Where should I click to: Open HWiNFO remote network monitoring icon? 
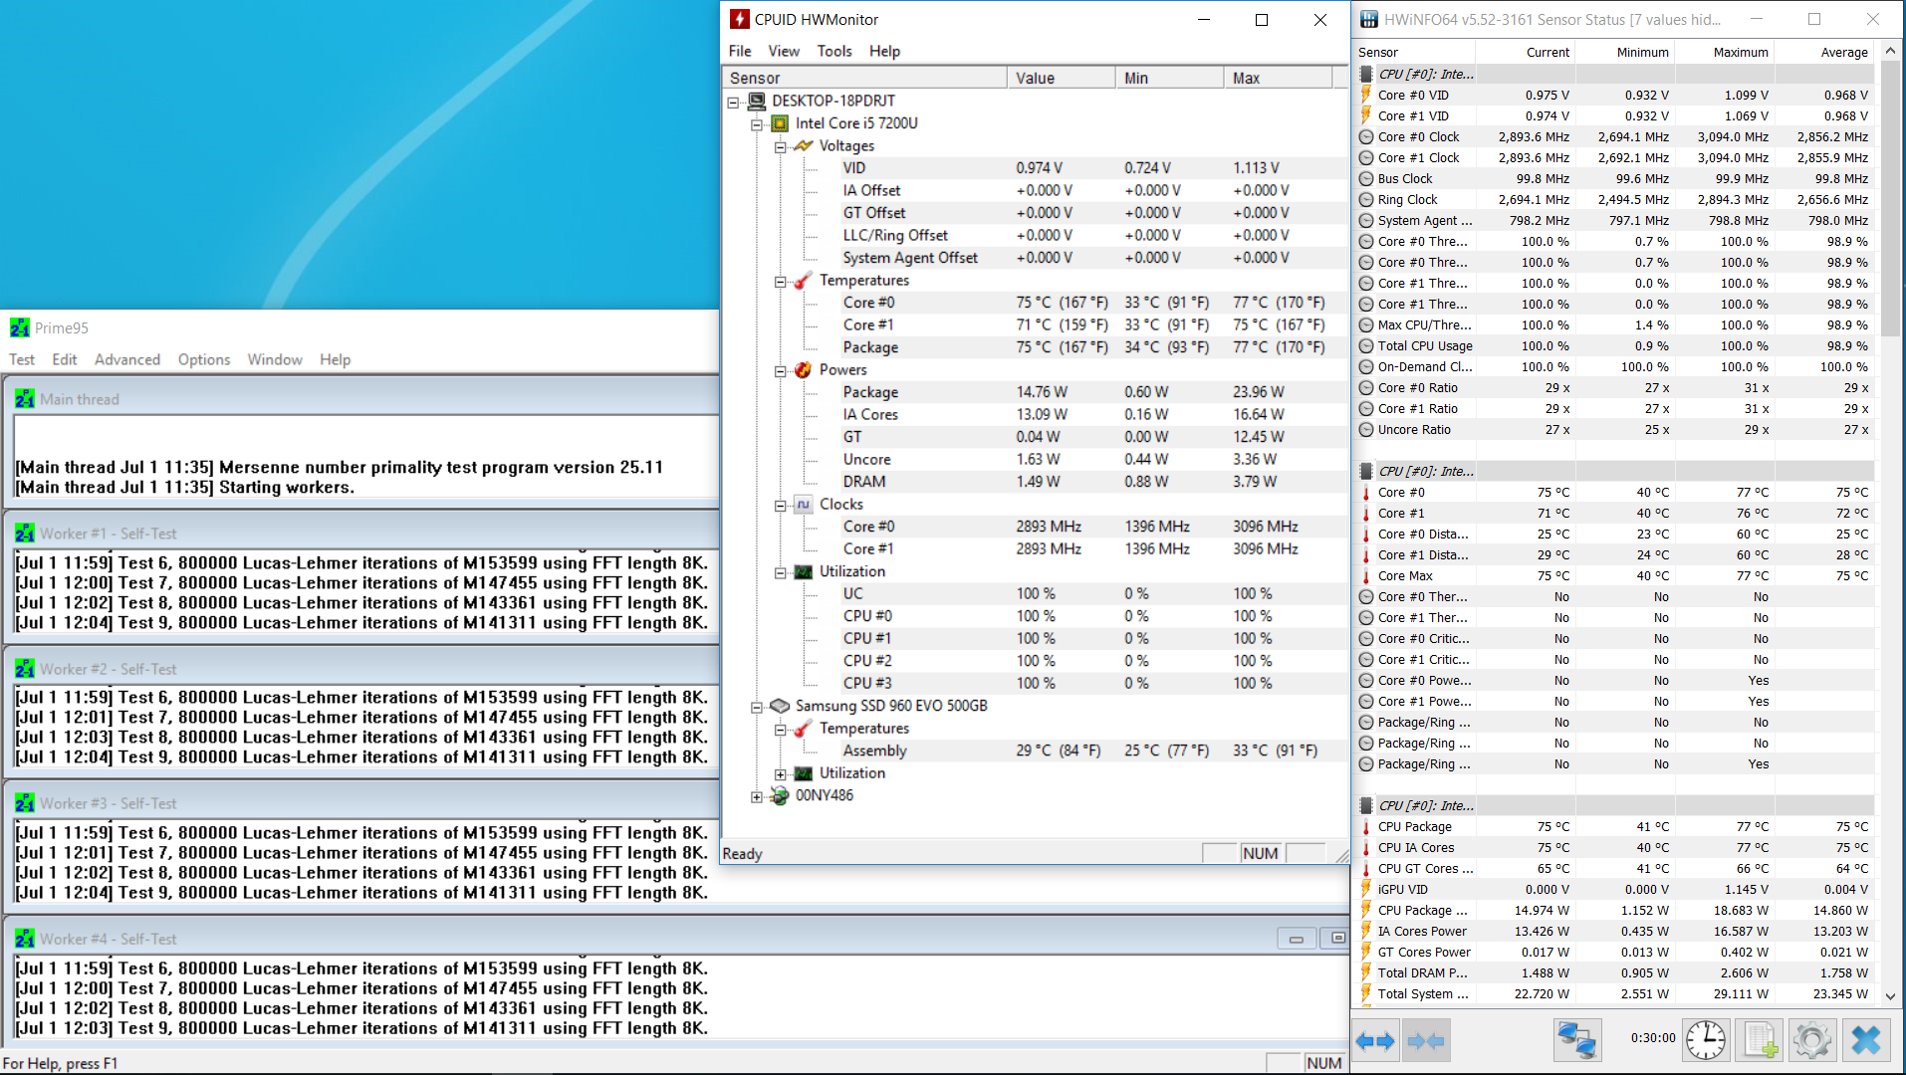tap(1577, 1041)
